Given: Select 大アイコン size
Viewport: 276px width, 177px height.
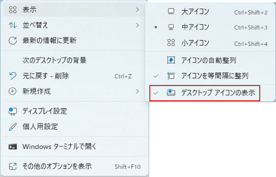Looking at the screenshot, I should pyautogui.click(x=210, y=12).
